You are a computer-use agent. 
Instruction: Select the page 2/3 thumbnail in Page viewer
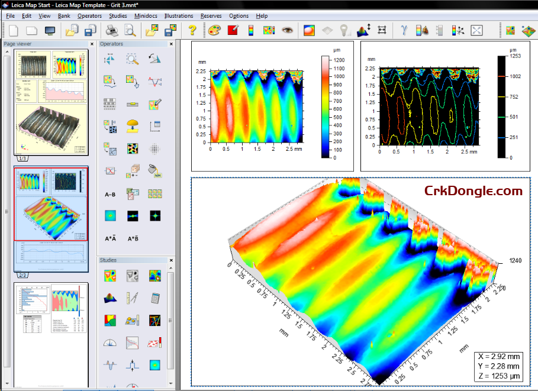[51, 213]
